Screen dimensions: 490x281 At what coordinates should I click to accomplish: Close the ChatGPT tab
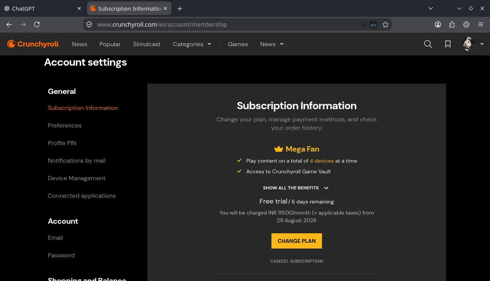[79, 8]
